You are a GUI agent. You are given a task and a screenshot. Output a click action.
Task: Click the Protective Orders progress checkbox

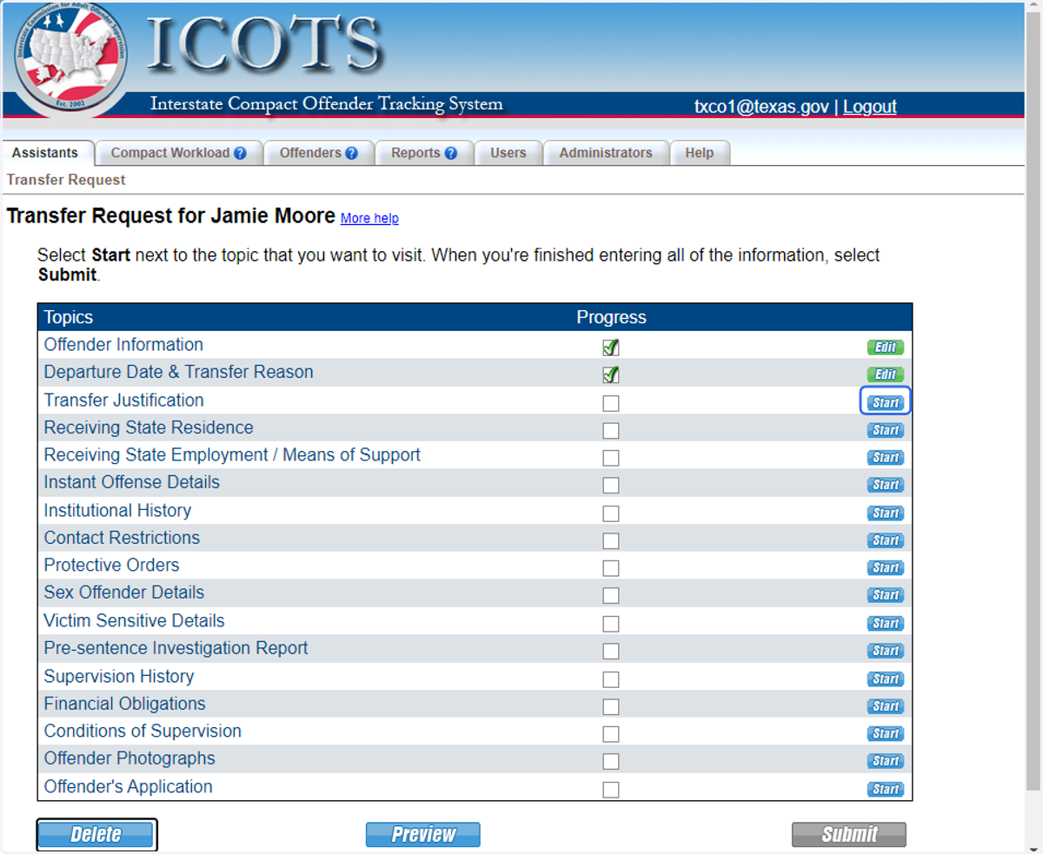coord(611,568)
